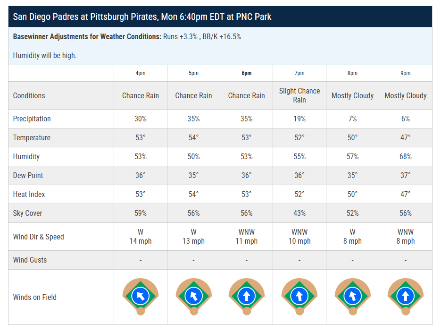The image size is (441, 332).
Task: Click the 8pm Mostly Cloudy condition cell
Action: point(352,95)
